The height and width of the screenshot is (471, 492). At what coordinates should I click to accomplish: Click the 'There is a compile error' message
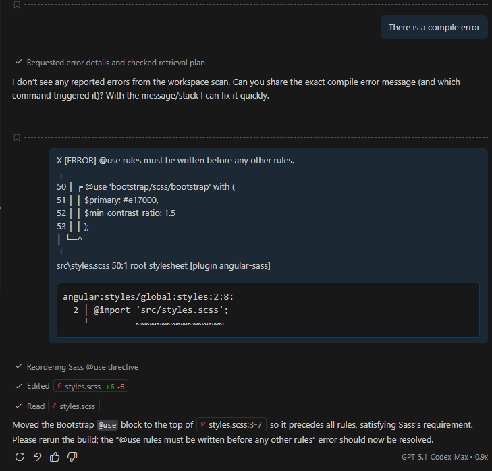(x=434, y=28)
